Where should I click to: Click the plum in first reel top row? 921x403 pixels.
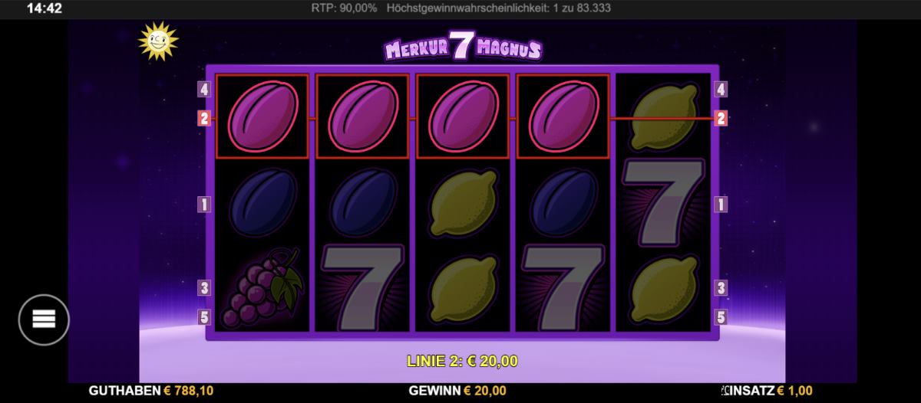(x=261, y=116)
